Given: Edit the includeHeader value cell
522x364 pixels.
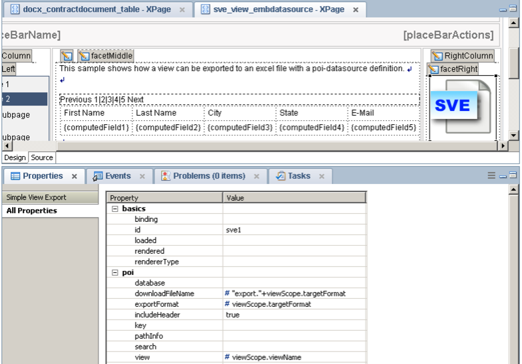Looking at the screenshot, I should point(293,315).
